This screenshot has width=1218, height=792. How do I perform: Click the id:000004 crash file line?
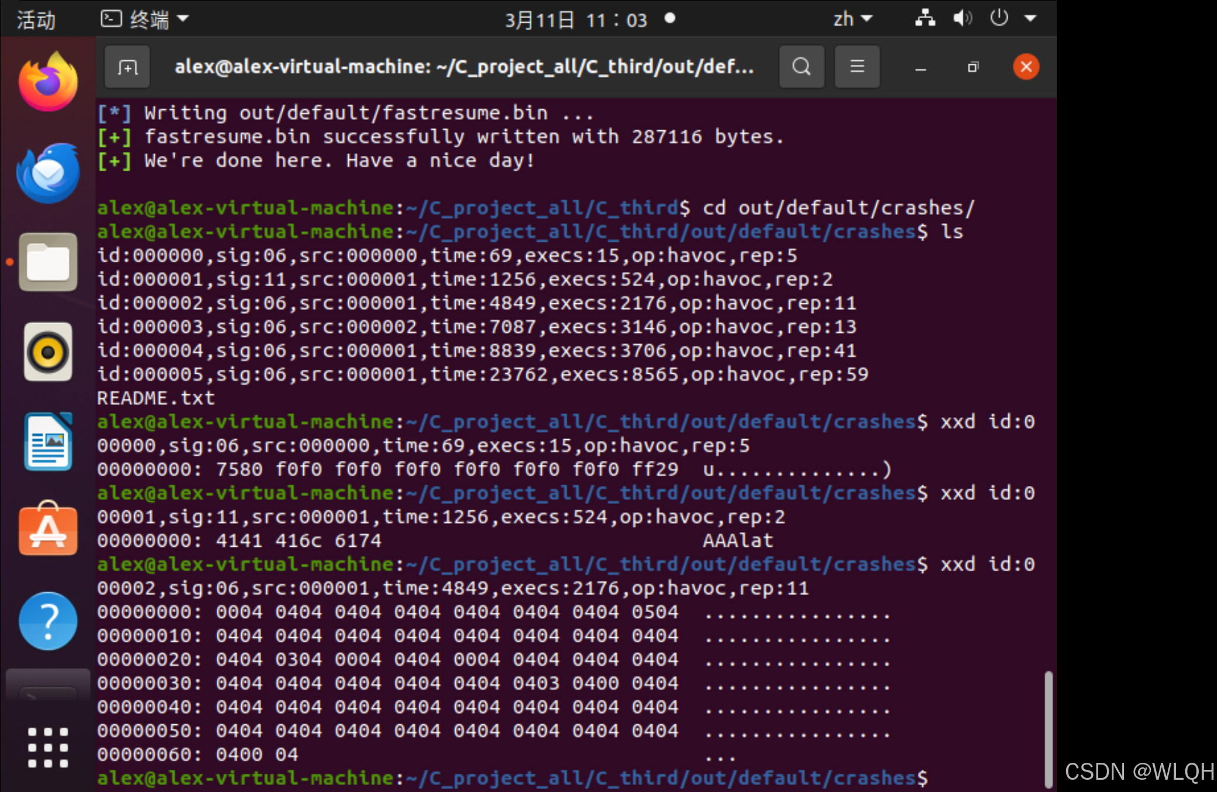(x=477, y=350)
